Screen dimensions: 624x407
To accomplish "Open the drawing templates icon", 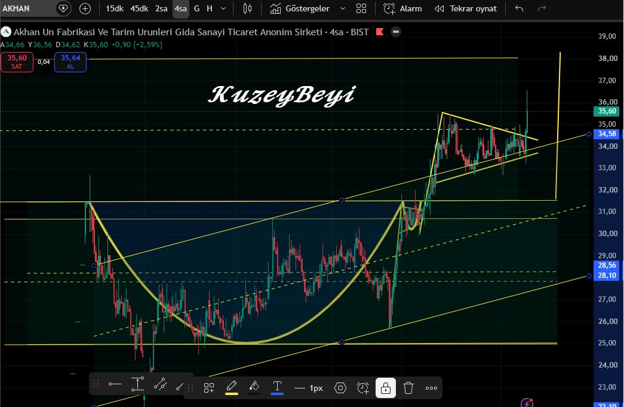I will click(x=209, y=388).
